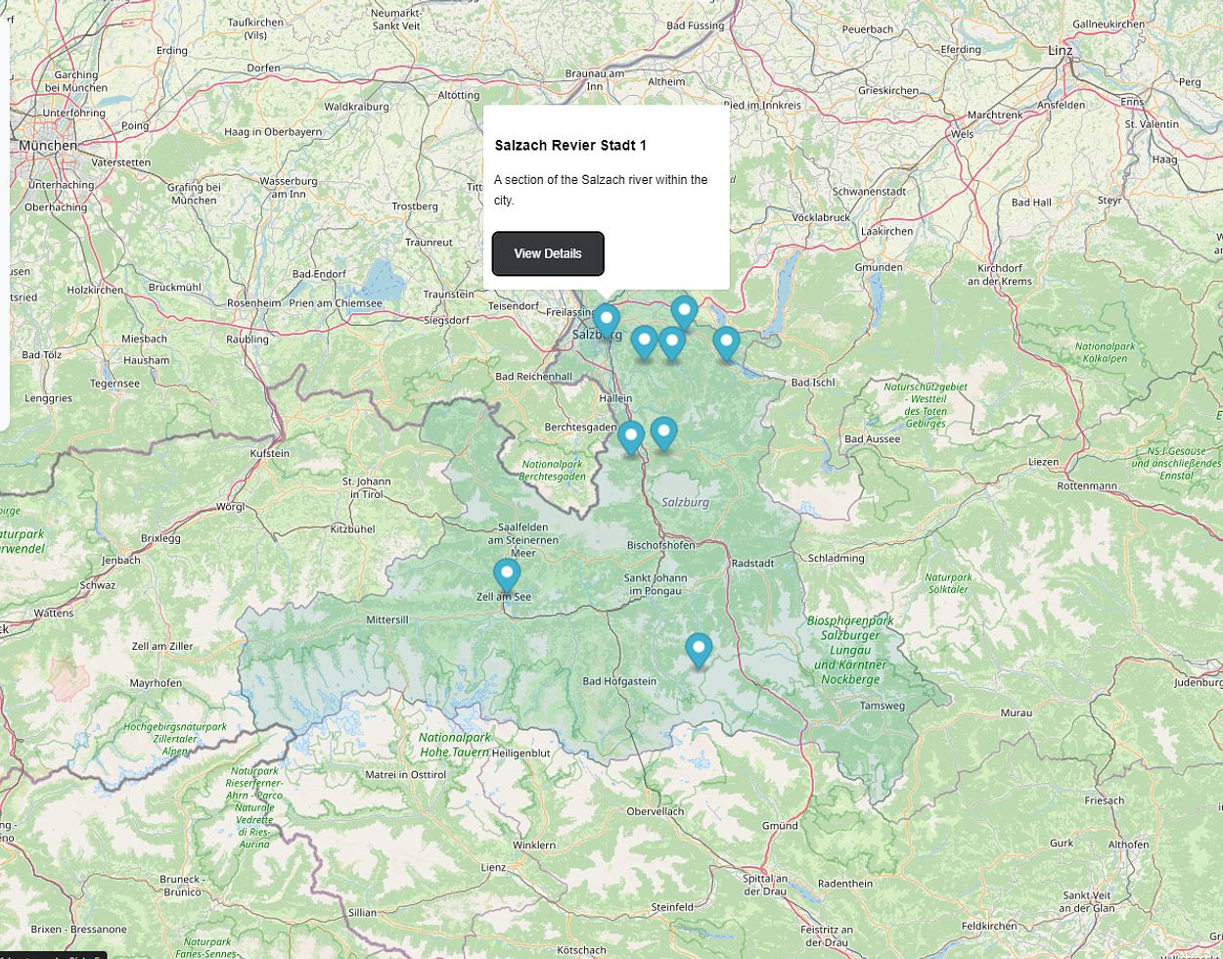Click the popup title Salzach Revier Stadt 1
The height and width of the screenshot is (959, 1223).
[570, 145]
